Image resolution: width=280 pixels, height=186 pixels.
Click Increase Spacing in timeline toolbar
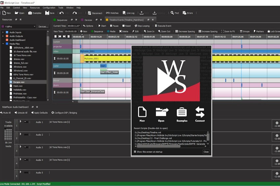(208, 31)
